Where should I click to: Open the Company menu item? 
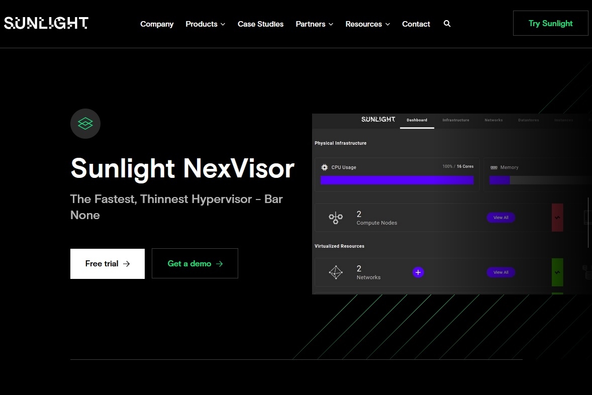coord(157,24)
